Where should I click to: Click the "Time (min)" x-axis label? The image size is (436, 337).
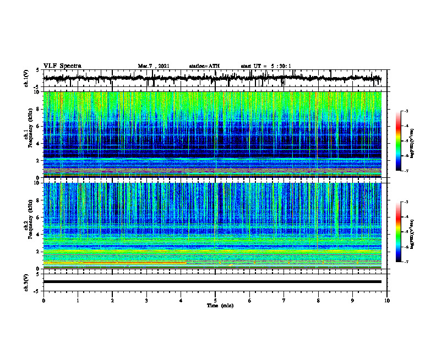pyautogui.click(x=220, y=306)
